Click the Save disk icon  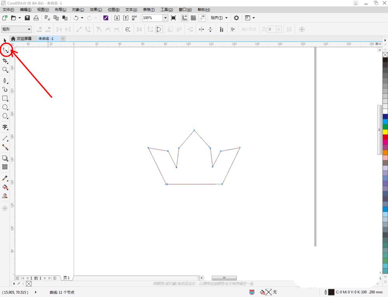pyautogui.click(x=27, y=18)
